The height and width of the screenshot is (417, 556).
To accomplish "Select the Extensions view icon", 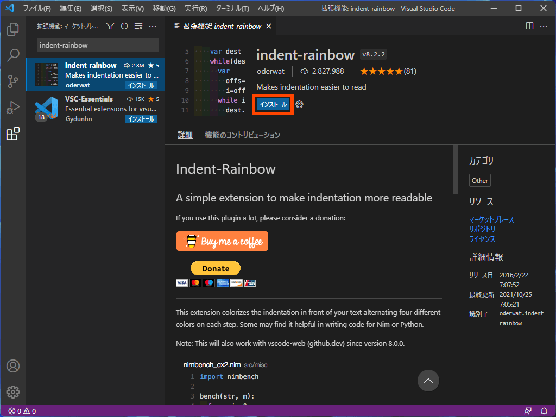I will point(13,134).
